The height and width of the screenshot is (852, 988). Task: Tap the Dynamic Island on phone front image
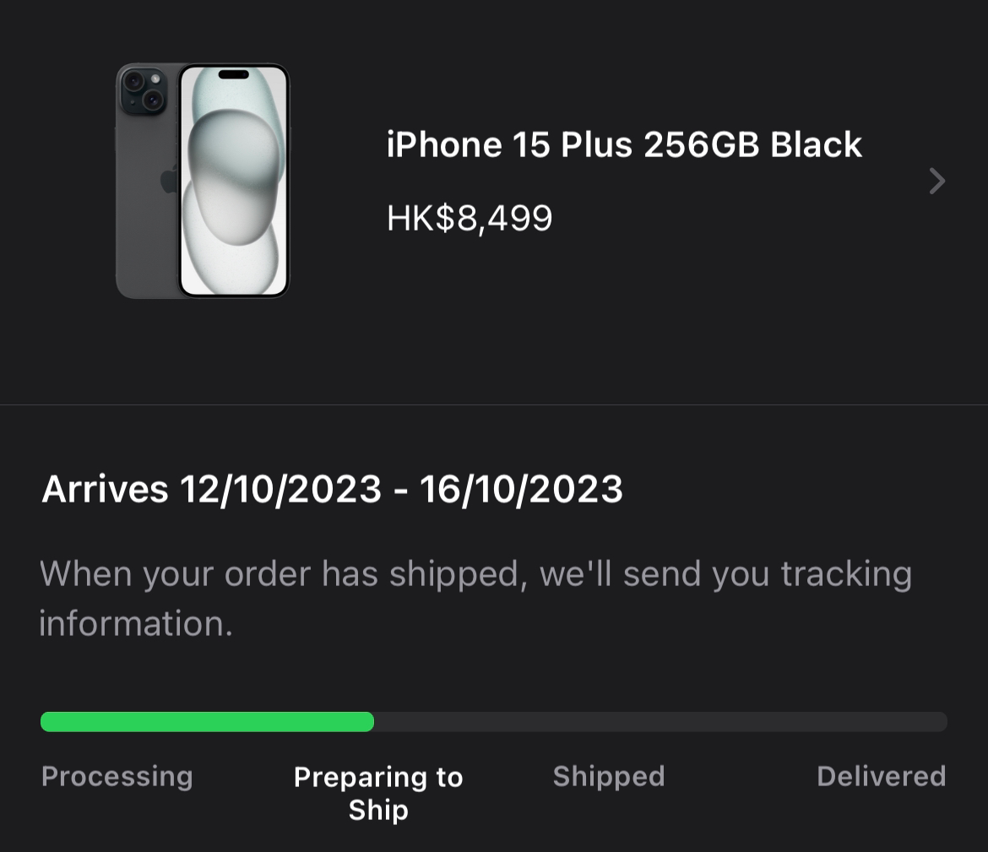[234, 75]
